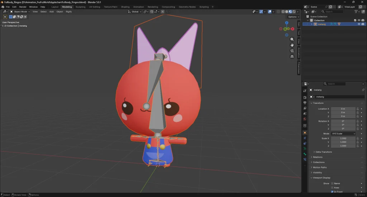Select rendered viewport shading icon
The image size is (367, 197).
294,12
